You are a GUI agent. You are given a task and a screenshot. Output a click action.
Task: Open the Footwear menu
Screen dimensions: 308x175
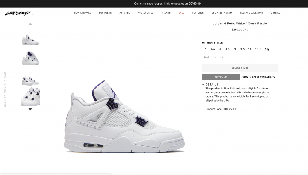(x=105, y=13)
